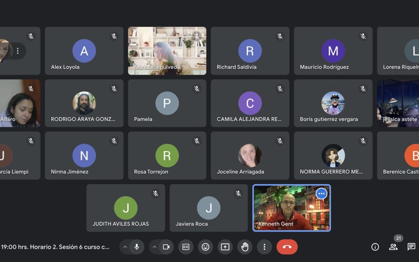Click muted mic icon on Garcia Liempi tile
Image resolution: width=419 pixels, height=262 pixels.
tap(31, 141)
